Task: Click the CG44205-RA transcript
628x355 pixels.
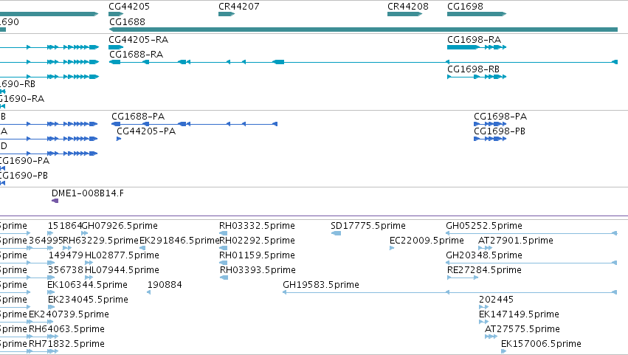Action: [116, 47]
